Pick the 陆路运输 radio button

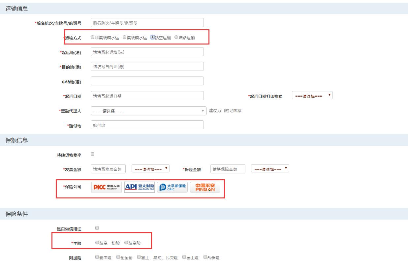(x=176, y=37)
